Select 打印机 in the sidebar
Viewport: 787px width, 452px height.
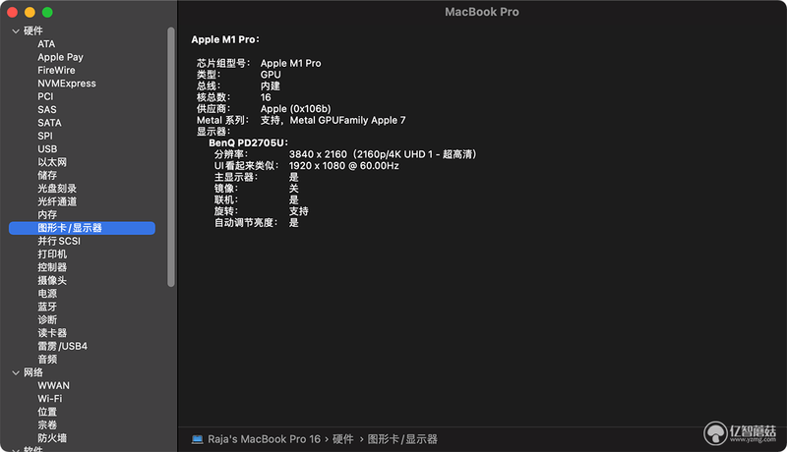coord(52,254)
